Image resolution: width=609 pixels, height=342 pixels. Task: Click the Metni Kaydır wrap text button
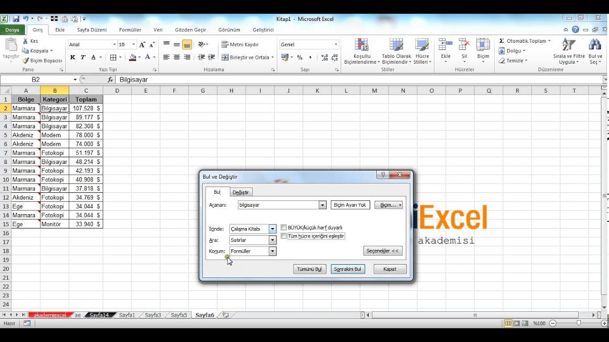tap(240, 45)
